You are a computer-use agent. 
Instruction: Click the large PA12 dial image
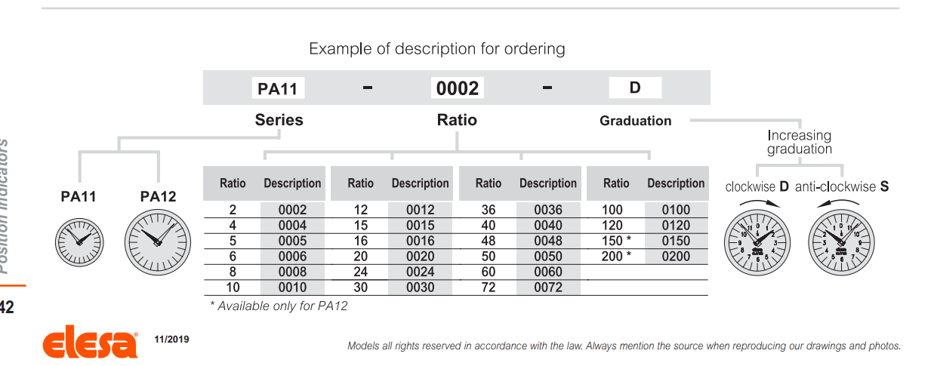[x=157, y=241]
